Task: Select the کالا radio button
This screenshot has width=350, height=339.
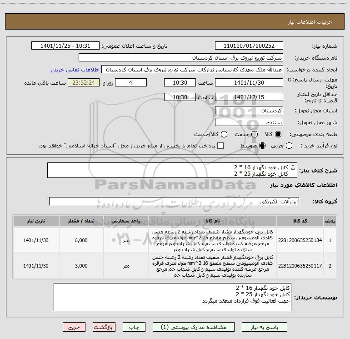Action: point(278,134)
